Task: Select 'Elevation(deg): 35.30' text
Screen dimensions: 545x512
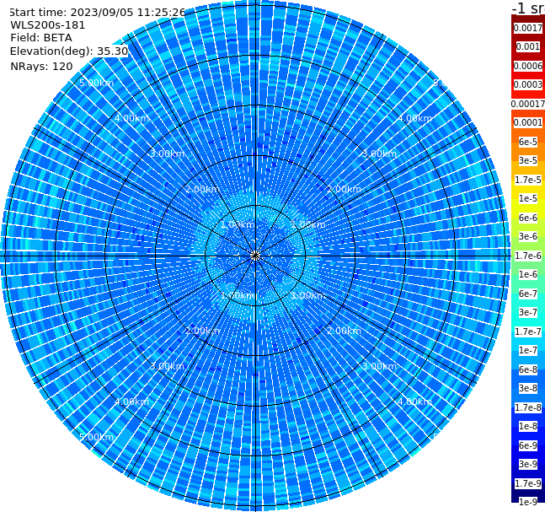Action: click(x=69, y=51)
